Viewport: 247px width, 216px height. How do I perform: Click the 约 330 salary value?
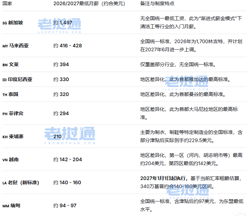tap(61, 79)
